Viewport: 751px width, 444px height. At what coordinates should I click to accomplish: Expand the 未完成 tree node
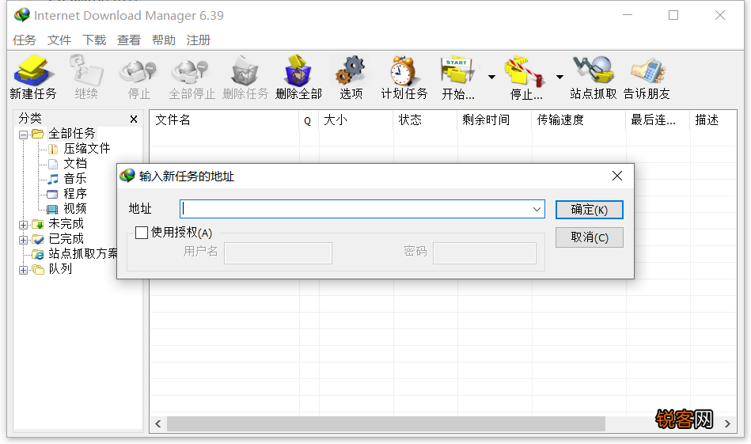[23, 225]
